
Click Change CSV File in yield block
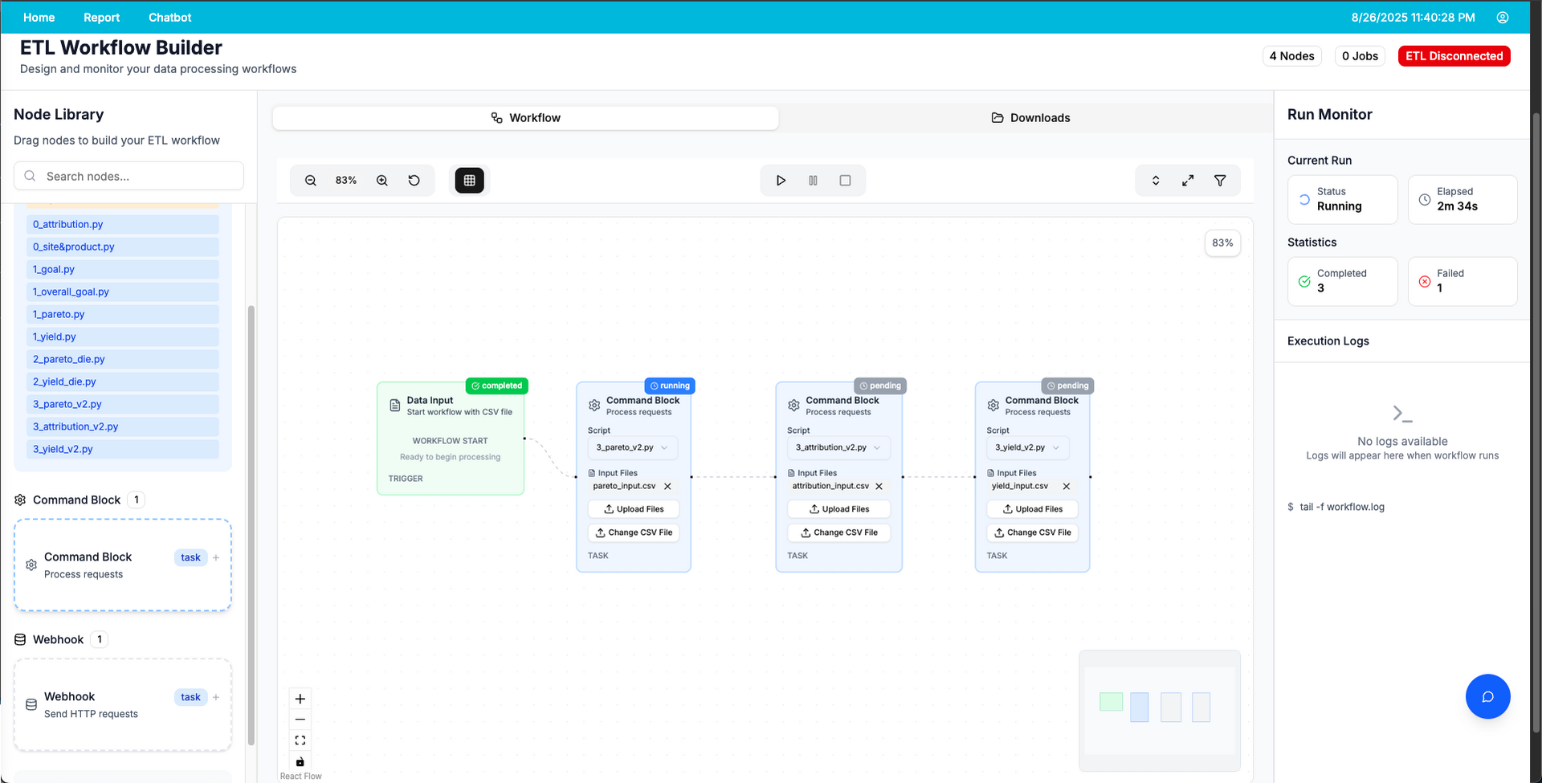(x=1032, y=532)
